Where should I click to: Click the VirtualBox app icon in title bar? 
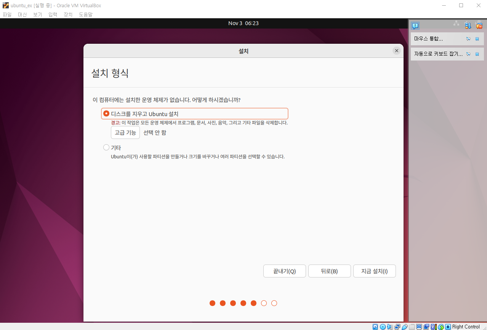click(5, 5)
